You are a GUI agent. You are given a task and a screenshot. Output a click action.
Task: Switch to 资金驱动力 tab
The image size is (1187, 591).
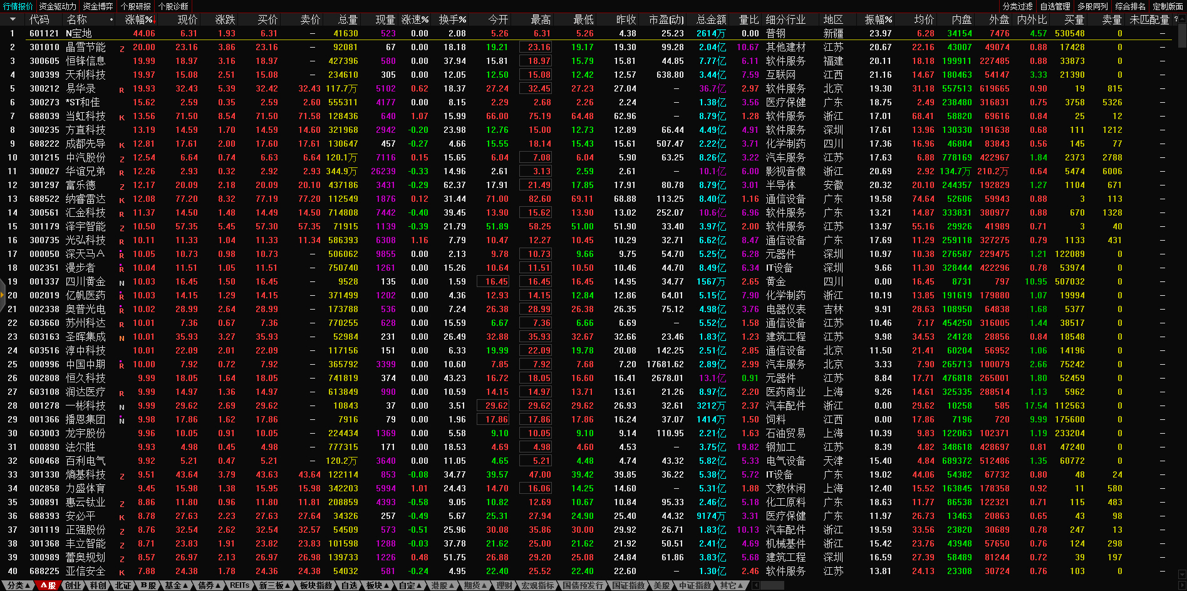[58, 6]
